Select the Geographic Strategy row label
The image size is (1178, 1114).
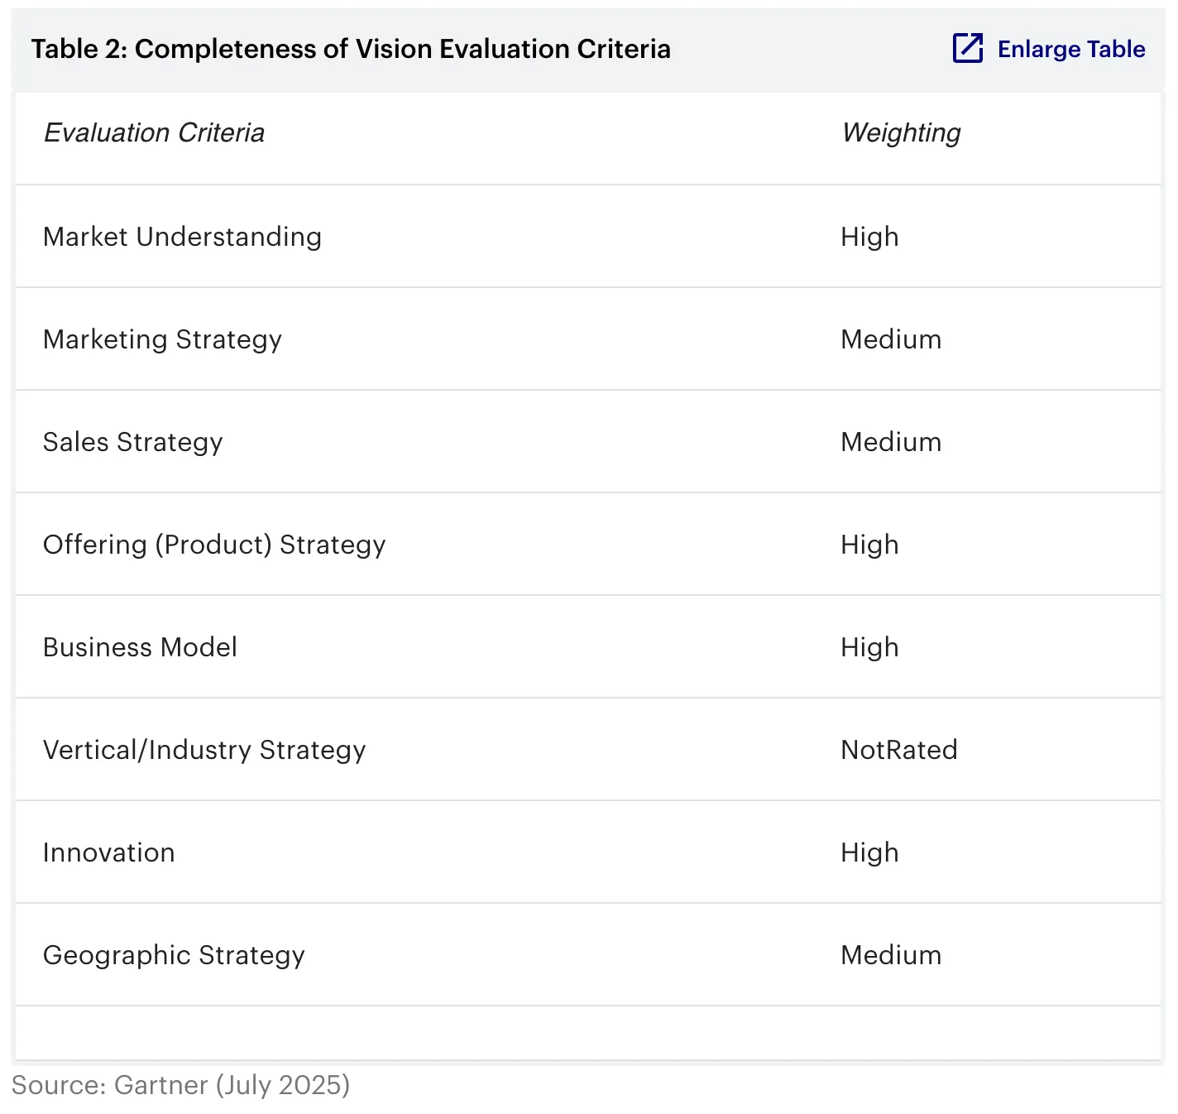174,955
